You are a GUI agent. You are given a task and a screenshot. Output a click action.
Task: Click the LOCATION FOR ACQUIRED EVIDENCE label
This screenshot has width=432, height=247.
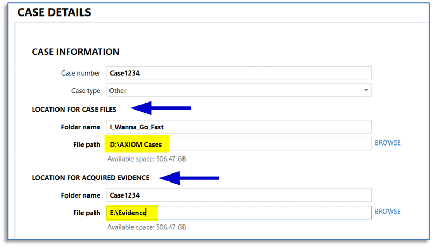(x=91, y=178)
